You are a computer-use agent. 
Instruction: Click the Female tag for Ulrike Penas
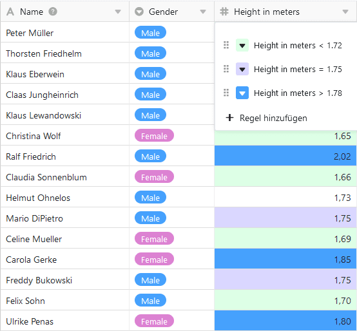[x=155, y=321]
